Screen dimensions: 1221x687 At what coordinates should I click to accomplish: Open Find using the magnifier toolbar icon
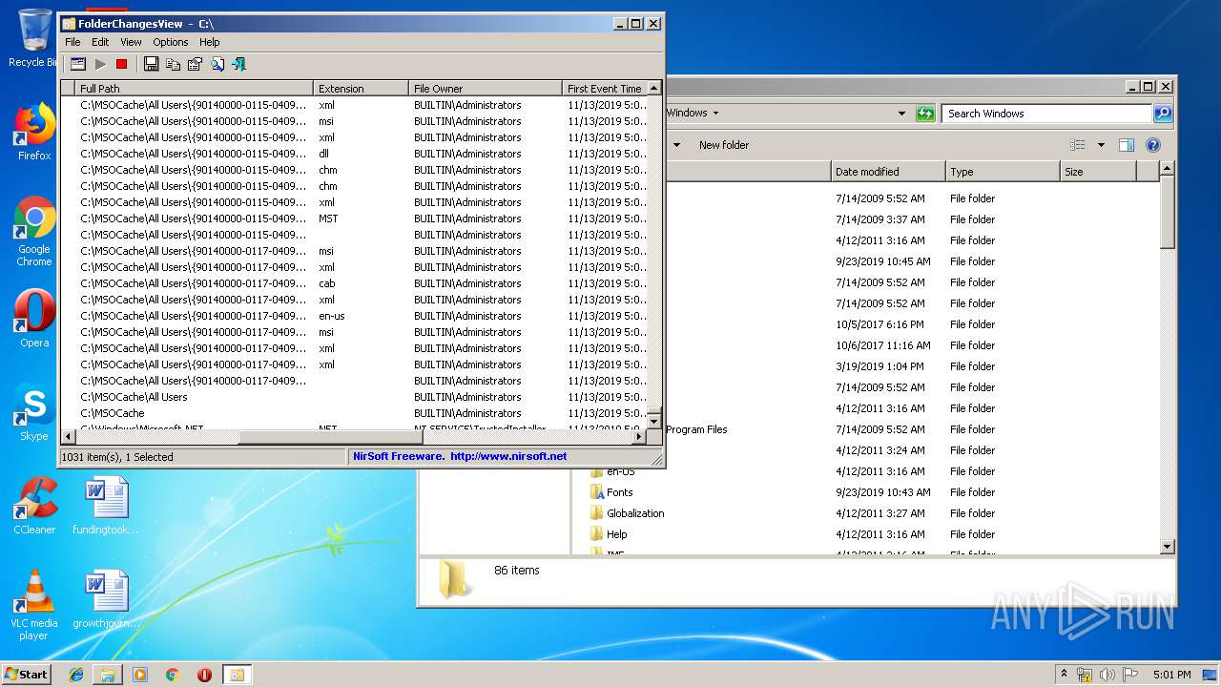pos(217,64)
